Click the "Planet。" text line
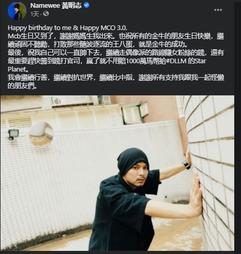Screen dimensions: 241x254 click(x=18, y=69)
